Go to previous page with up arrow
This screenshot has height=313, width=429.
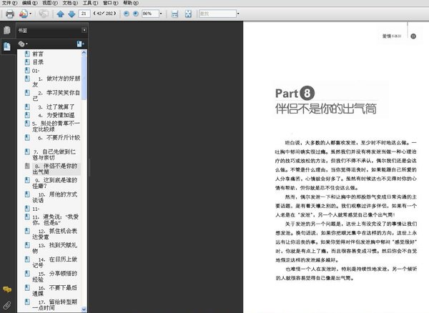[x=60, y=14]
